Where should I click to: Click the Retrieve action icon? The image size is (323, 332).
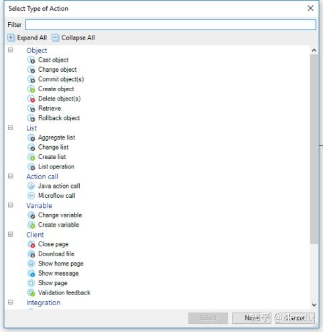click(31, 109)
